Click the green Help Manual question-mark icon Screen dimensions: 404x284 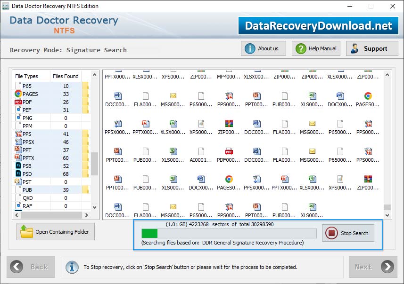click(301, 48)
